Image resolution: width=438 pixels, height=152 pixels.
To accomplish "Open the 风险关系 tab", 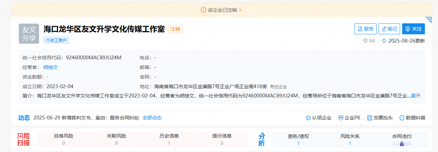I will point(350,140).
